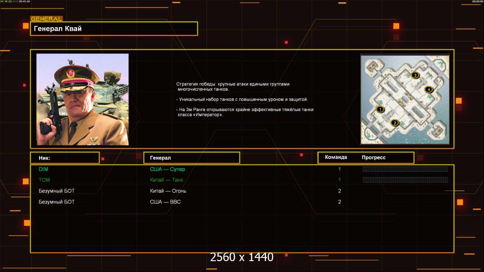The height and width of the screenshot is (272, 484).
Task: Click TOM's loading progress bar
Action: click(405, 180)
